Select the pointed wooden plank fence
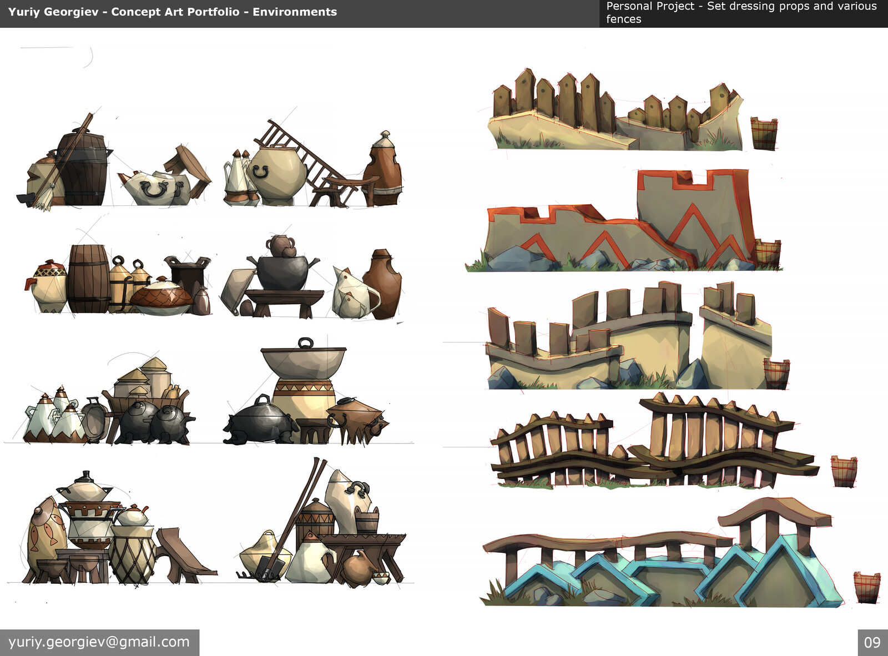The width and height of the screenshot is (888, 656). [617, 110]
